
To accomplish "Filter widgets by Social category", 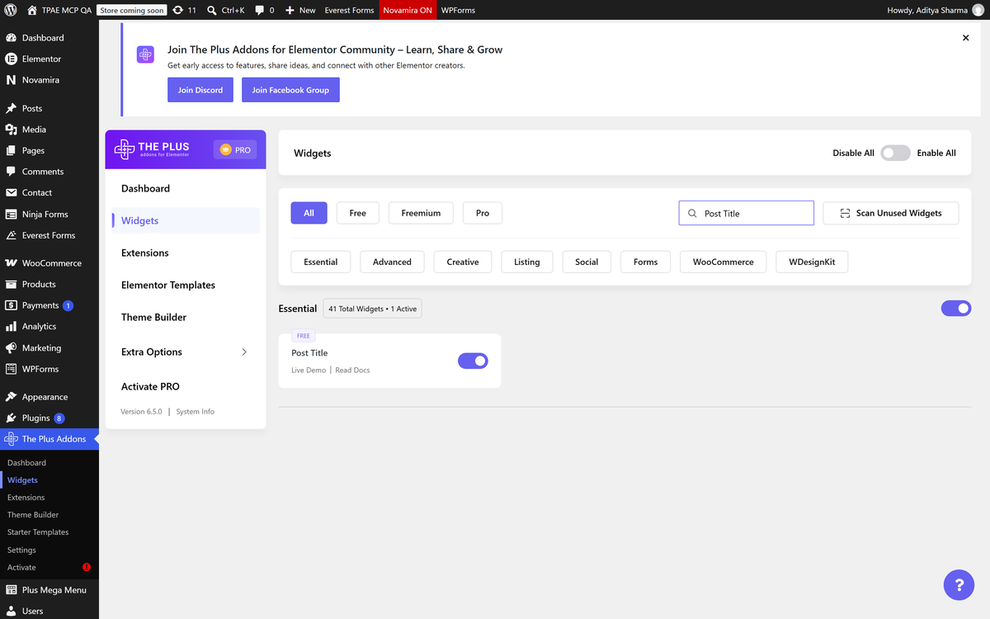I will pyautogui.click(x=587, y=262).
